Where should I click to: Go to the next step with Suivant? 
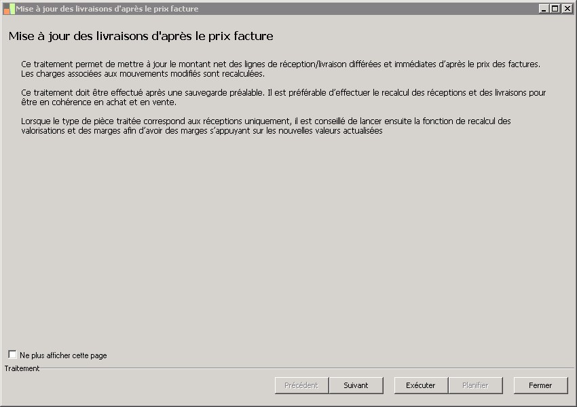356,385
